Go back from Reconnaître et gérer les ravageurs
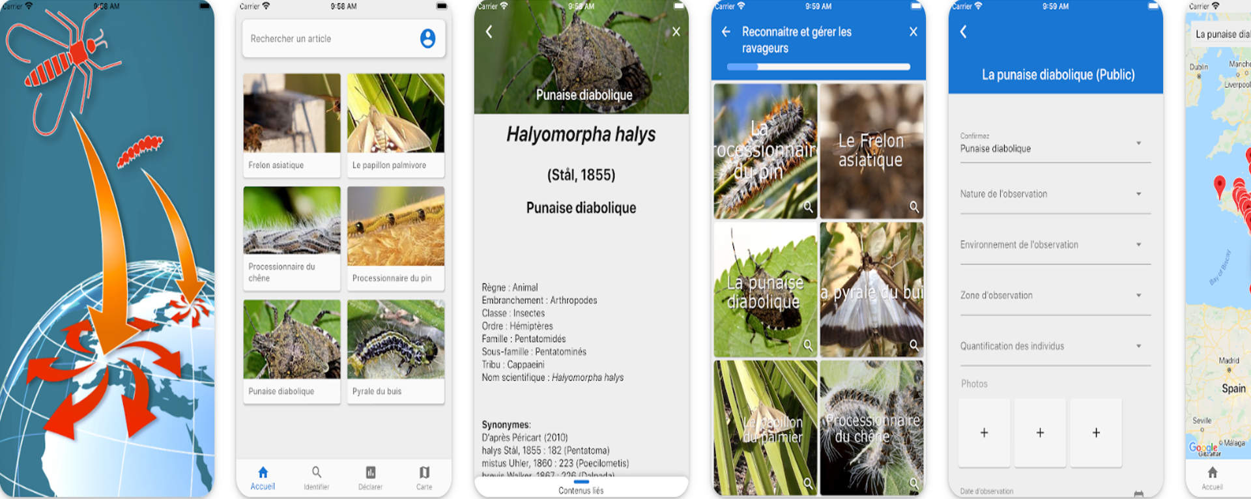 (x=726, y=31)
